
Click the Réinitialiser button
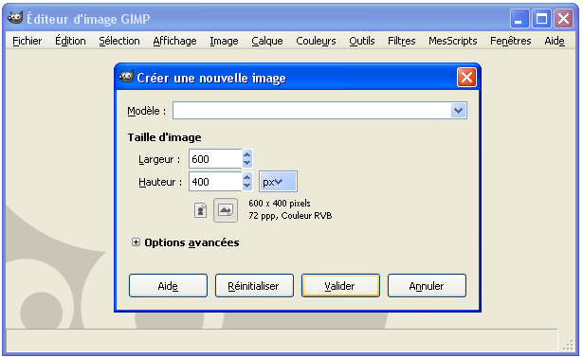[254, 286]
